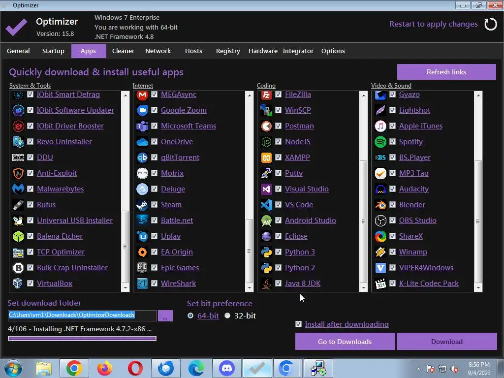Screen dimensions: 504x378
Task: Click the OBS Studio icon
Action: (x=380, y=220)
